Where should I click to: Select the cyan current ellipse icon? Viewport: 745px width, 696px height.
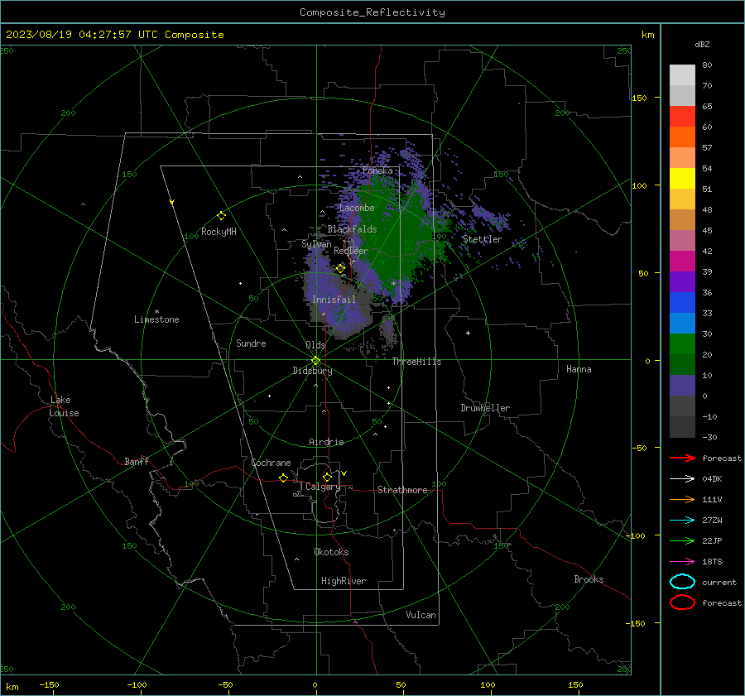682,582
